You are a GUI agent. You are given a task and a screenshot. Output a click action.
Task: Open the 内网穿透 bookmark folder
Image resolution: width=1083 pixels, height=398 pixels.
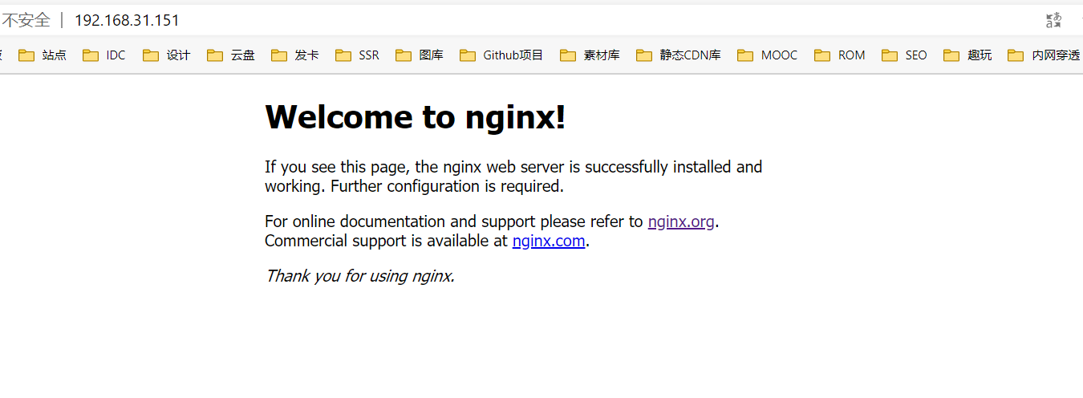(1044, 55)
